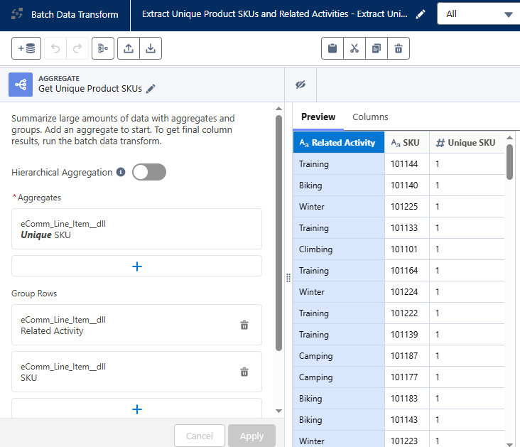Rename the Get Unique Product SKUs node
The image size is (520, 447).
click(x=151, y=90)
